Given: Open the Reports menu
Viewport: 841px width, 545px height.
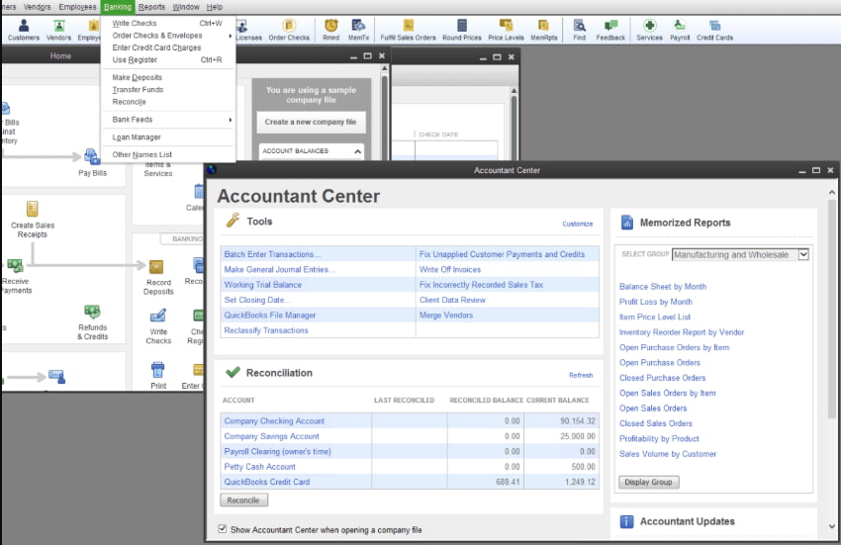Looking at the screenshot, I should click(151, 7).
